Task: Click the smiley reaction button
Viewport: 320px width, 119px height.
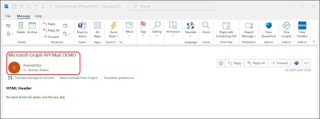Action: coord(221,63)
